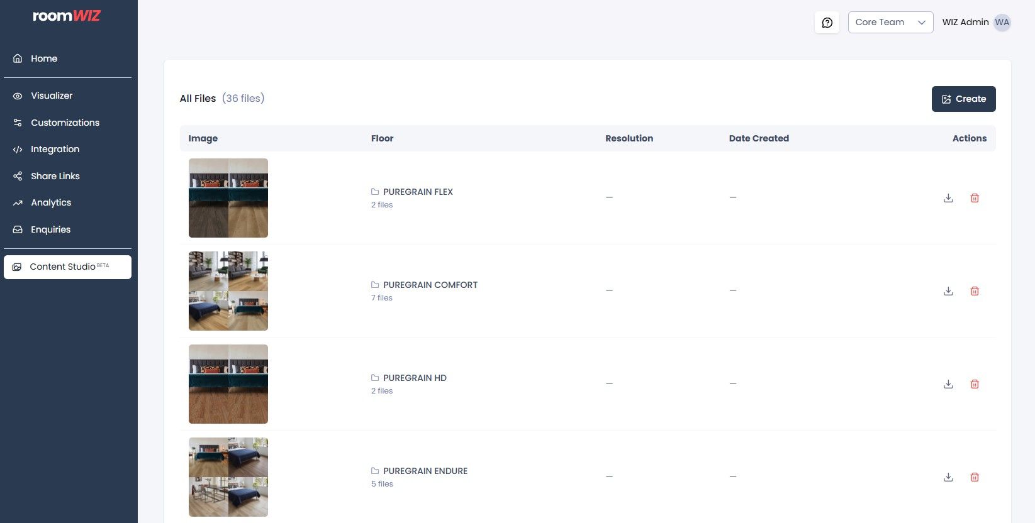1035x523 pixels.
Task: Expand the Core Team dropdown
Action: click(890, 22)
